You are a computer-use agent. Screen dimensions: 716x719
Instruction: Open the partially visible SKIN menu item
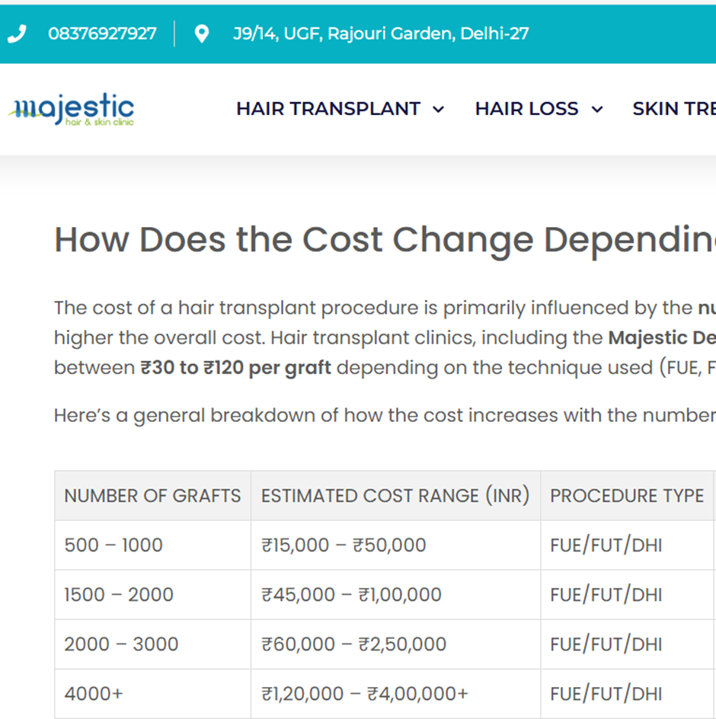673,109
